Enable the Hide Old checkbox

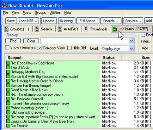(x=69, y=48)
